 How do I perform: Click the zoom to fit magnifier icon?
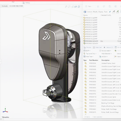[x=66, y=7]
